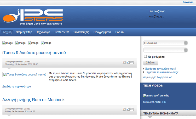Click Ξεχάσατε το username σας link

pyautogui.click(x=162, y=72)
